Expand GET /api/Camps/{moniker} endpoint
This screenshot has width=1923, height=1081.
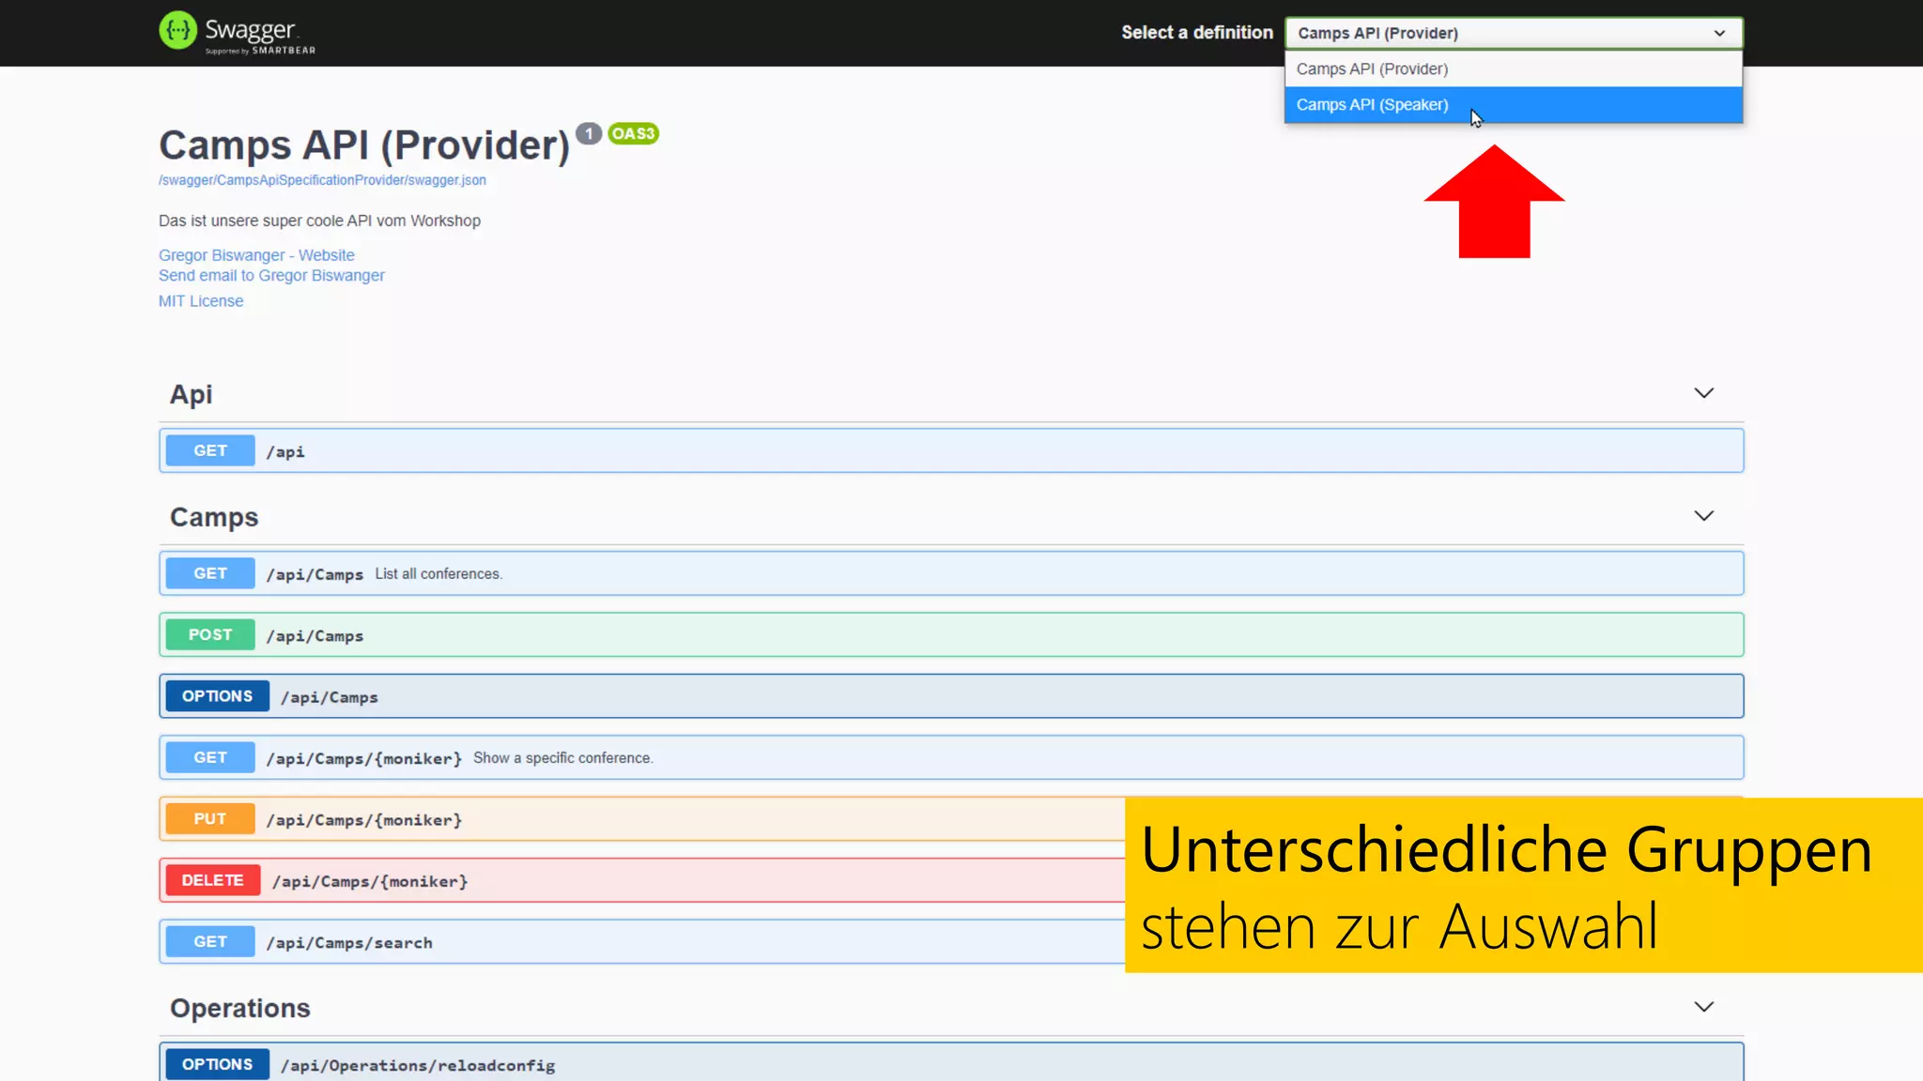(x=951, y=757)
